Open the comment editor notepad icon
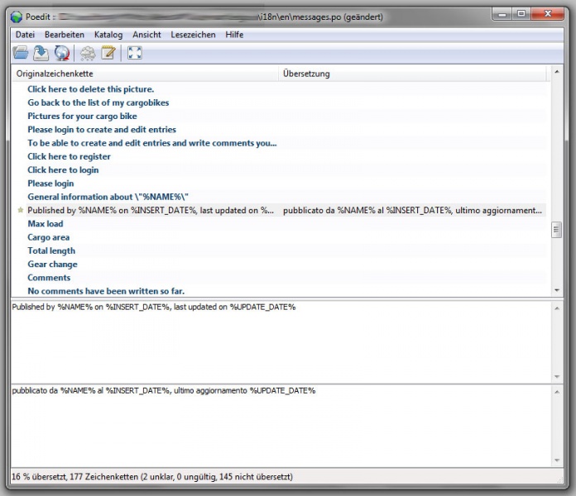The width and height of the screenshot is (576, 496). (108, 54)
